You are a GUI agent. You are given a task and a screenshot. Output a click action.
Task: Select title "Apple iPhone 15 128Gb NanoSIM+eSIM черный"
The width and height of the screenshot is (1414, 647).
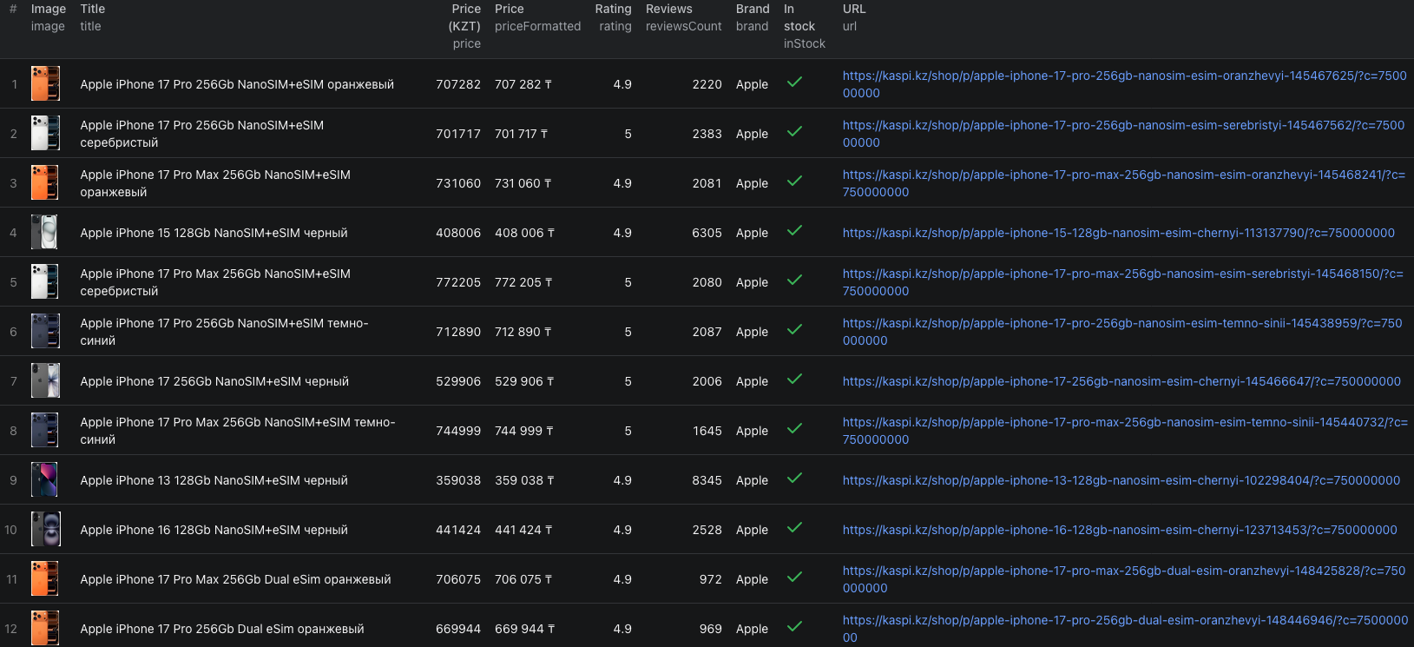214,233
